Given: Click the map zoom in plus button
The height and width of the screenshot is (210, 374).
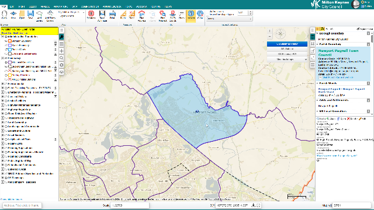Looking at the screenshot, I should [269, 31].
